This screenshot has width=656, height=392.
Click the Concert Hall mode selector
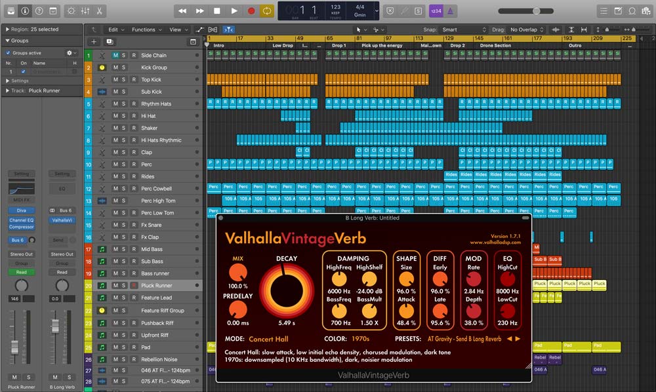[270, 339]
